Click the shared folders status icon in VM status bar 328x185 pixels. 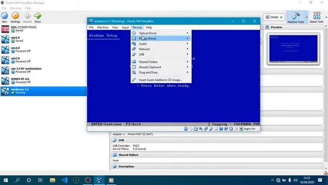pyautogui.click(x=216, y=129)
